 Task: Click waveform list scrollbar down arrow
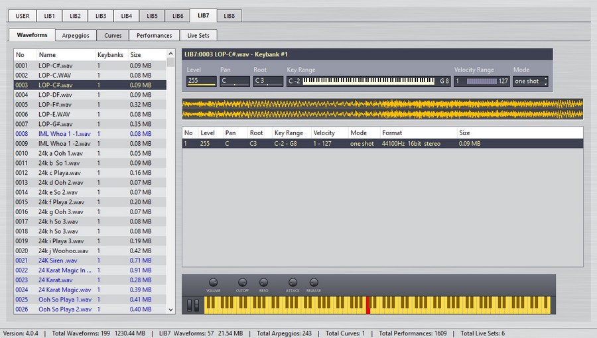pyautogui.click(x=171, y=309)
